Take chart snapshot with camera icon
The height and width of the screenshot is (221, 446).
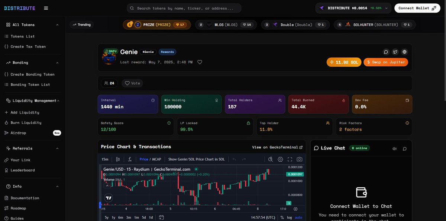300,159
